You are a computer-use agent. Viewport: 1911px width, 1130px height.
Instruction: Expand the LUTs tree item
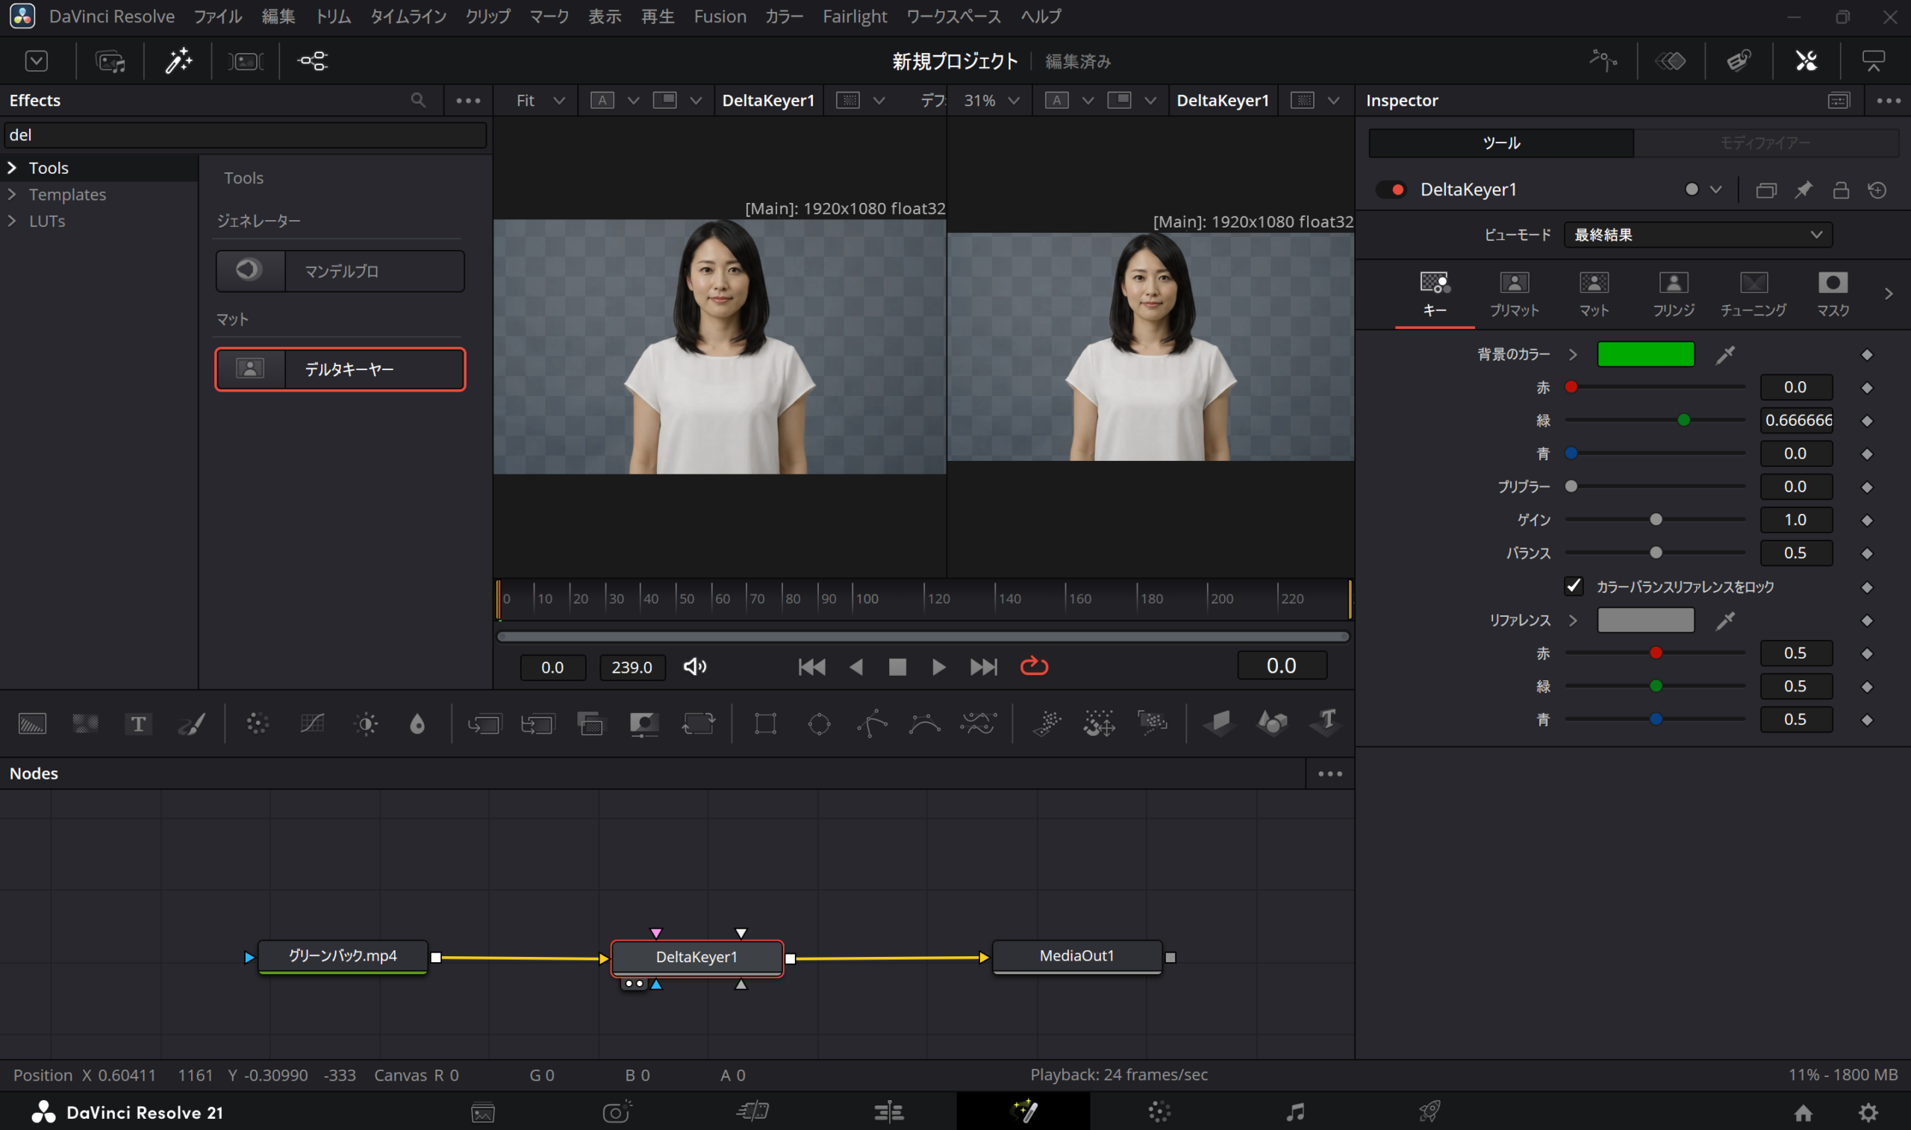click(x=12, y=221)
